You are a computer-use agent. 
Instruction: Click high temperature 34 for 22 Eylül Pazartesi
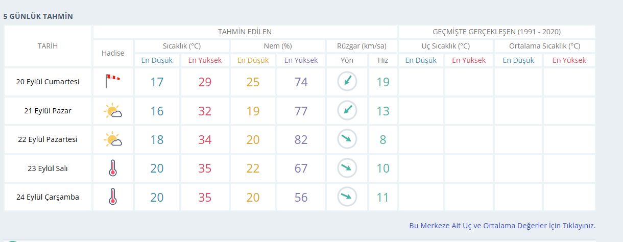click(x=205, y=139)
